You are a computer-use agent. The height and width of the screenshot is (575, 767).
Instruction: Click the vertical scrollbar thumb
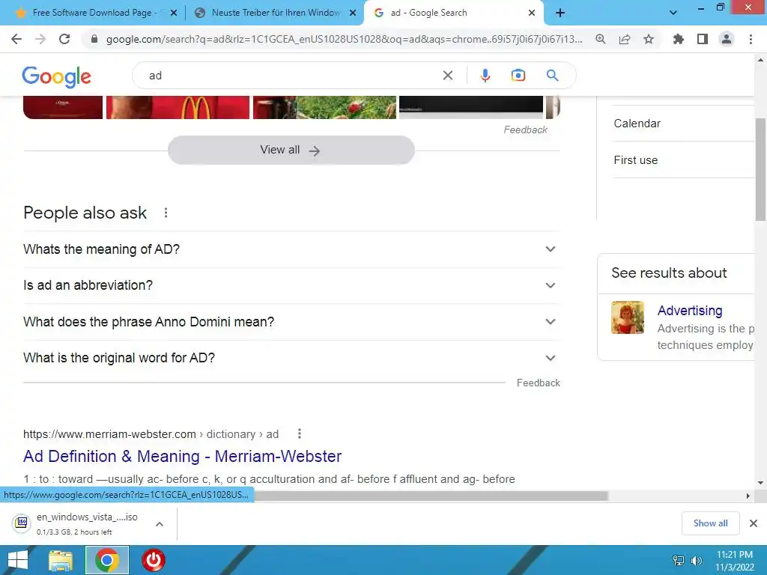761,169
